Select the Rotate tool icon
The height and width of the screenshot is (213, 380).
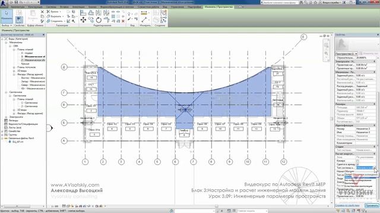[x=99, y=20]
